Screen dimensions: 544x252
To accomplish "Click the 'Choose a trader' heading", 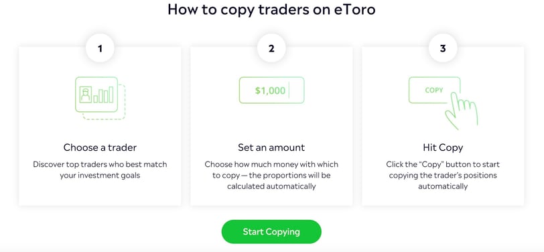I will (100, 147).
